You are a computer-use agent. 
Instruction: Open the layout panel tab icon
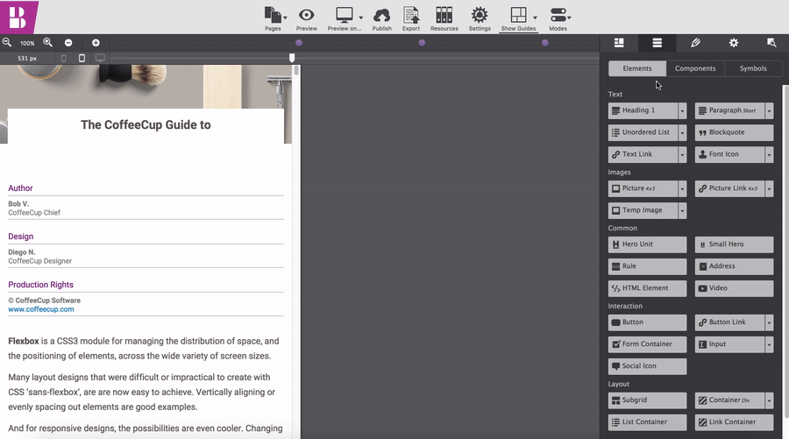(x=619, y=43)
